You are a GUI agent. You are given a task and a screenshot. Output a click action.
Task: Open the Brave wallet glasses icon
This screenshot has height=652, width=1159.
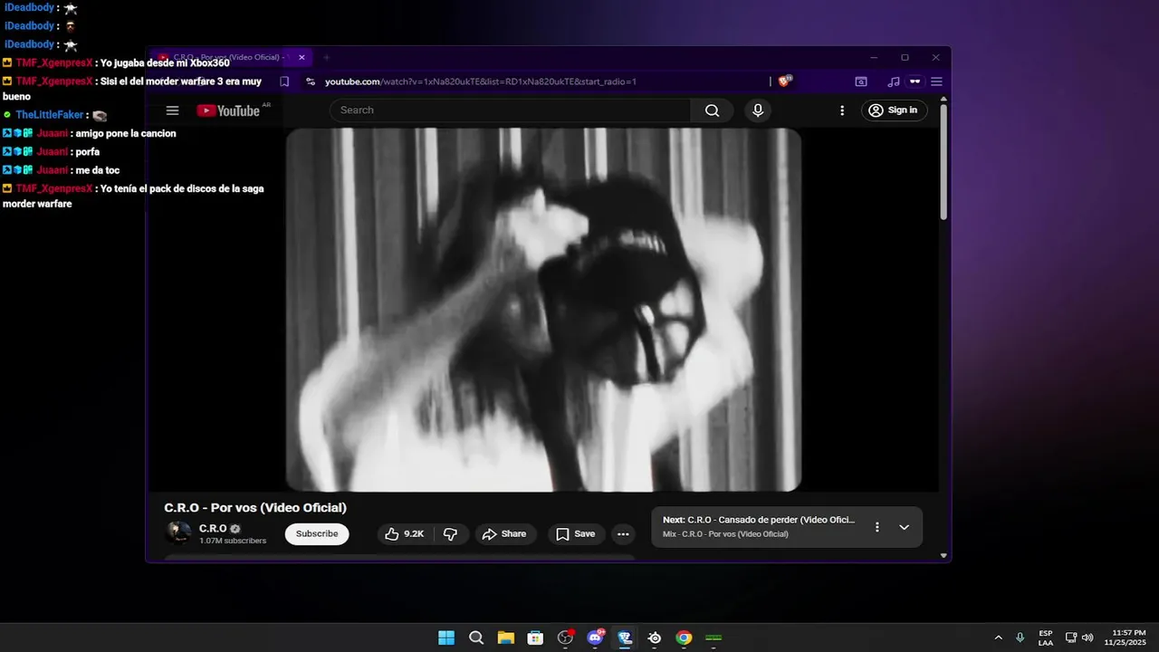pyautogui.click(x=915, y=81)
